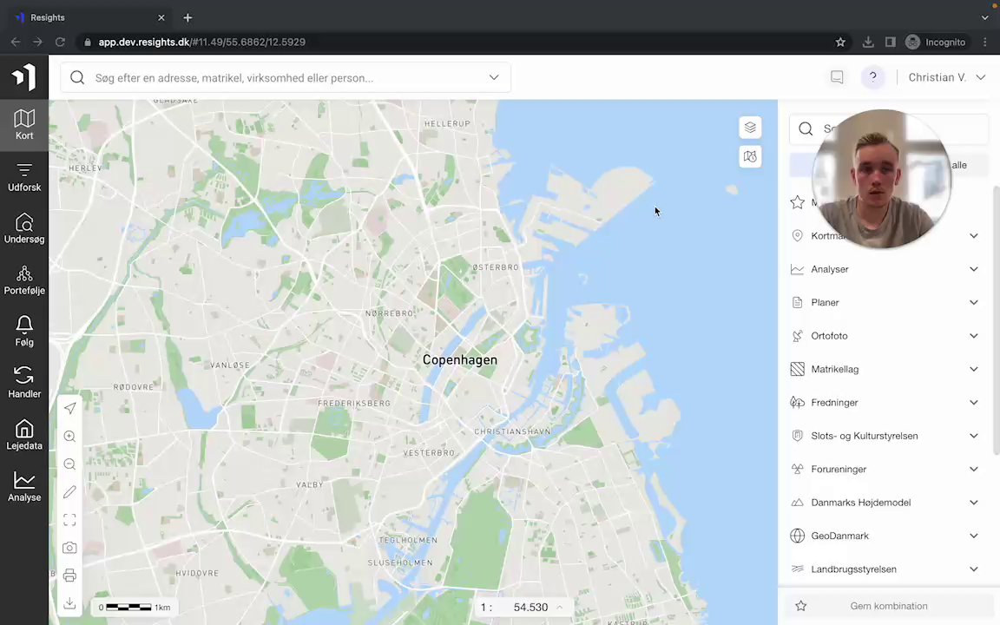This screenshot has height=625, width=1000.
Task: Click the Østerbro label on map
Action: (496, 267)
